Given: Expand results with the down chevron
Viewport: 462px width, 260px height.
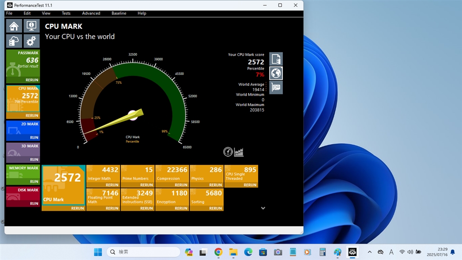Looking at the screenshot, I should [x=263, y=208].
